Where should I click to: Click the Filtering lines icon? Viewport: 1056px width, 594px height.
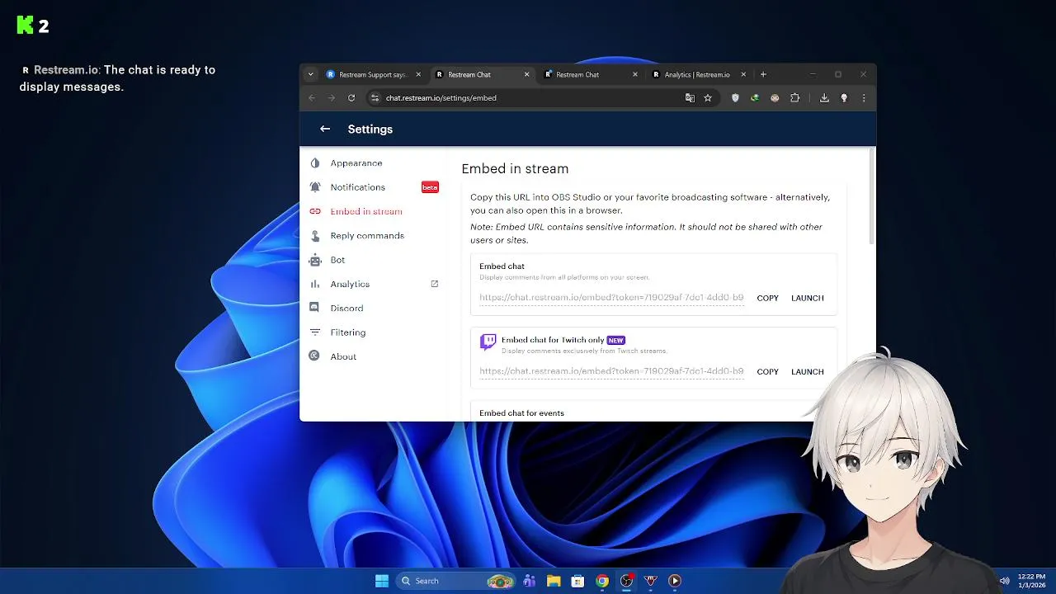(x=314, y=332)
